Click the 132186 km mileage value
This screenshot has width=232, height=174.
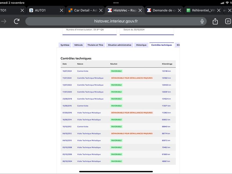tap(166, 71)
